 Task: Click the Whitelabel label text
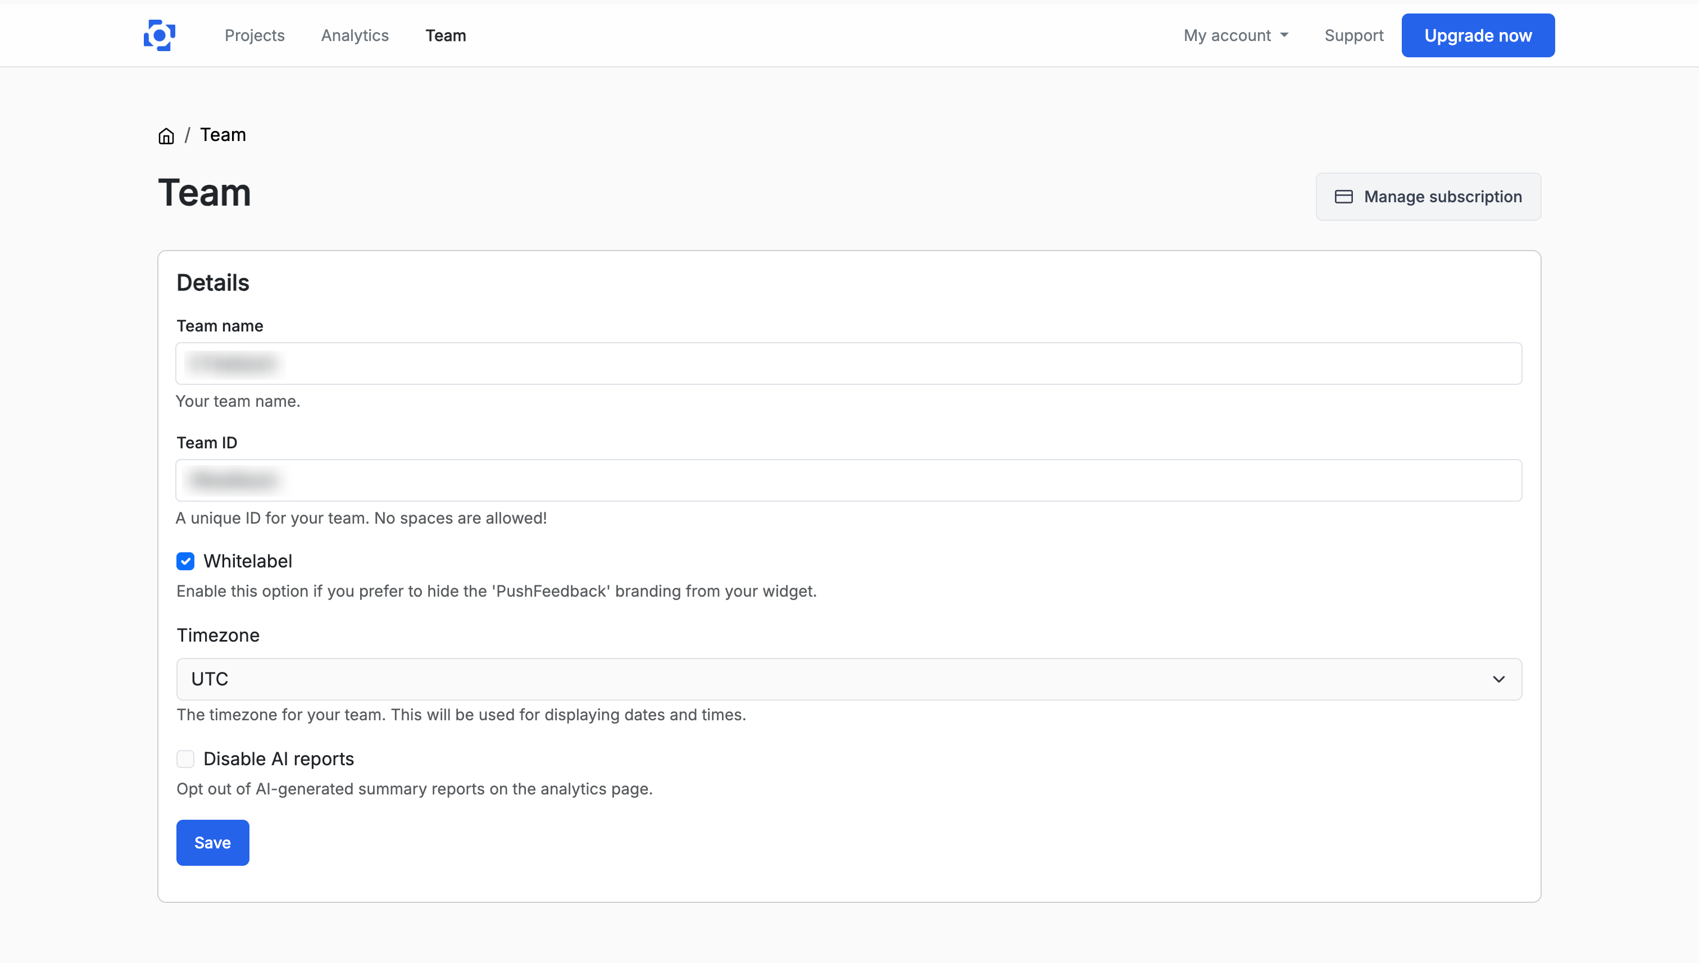click(247, 561)
